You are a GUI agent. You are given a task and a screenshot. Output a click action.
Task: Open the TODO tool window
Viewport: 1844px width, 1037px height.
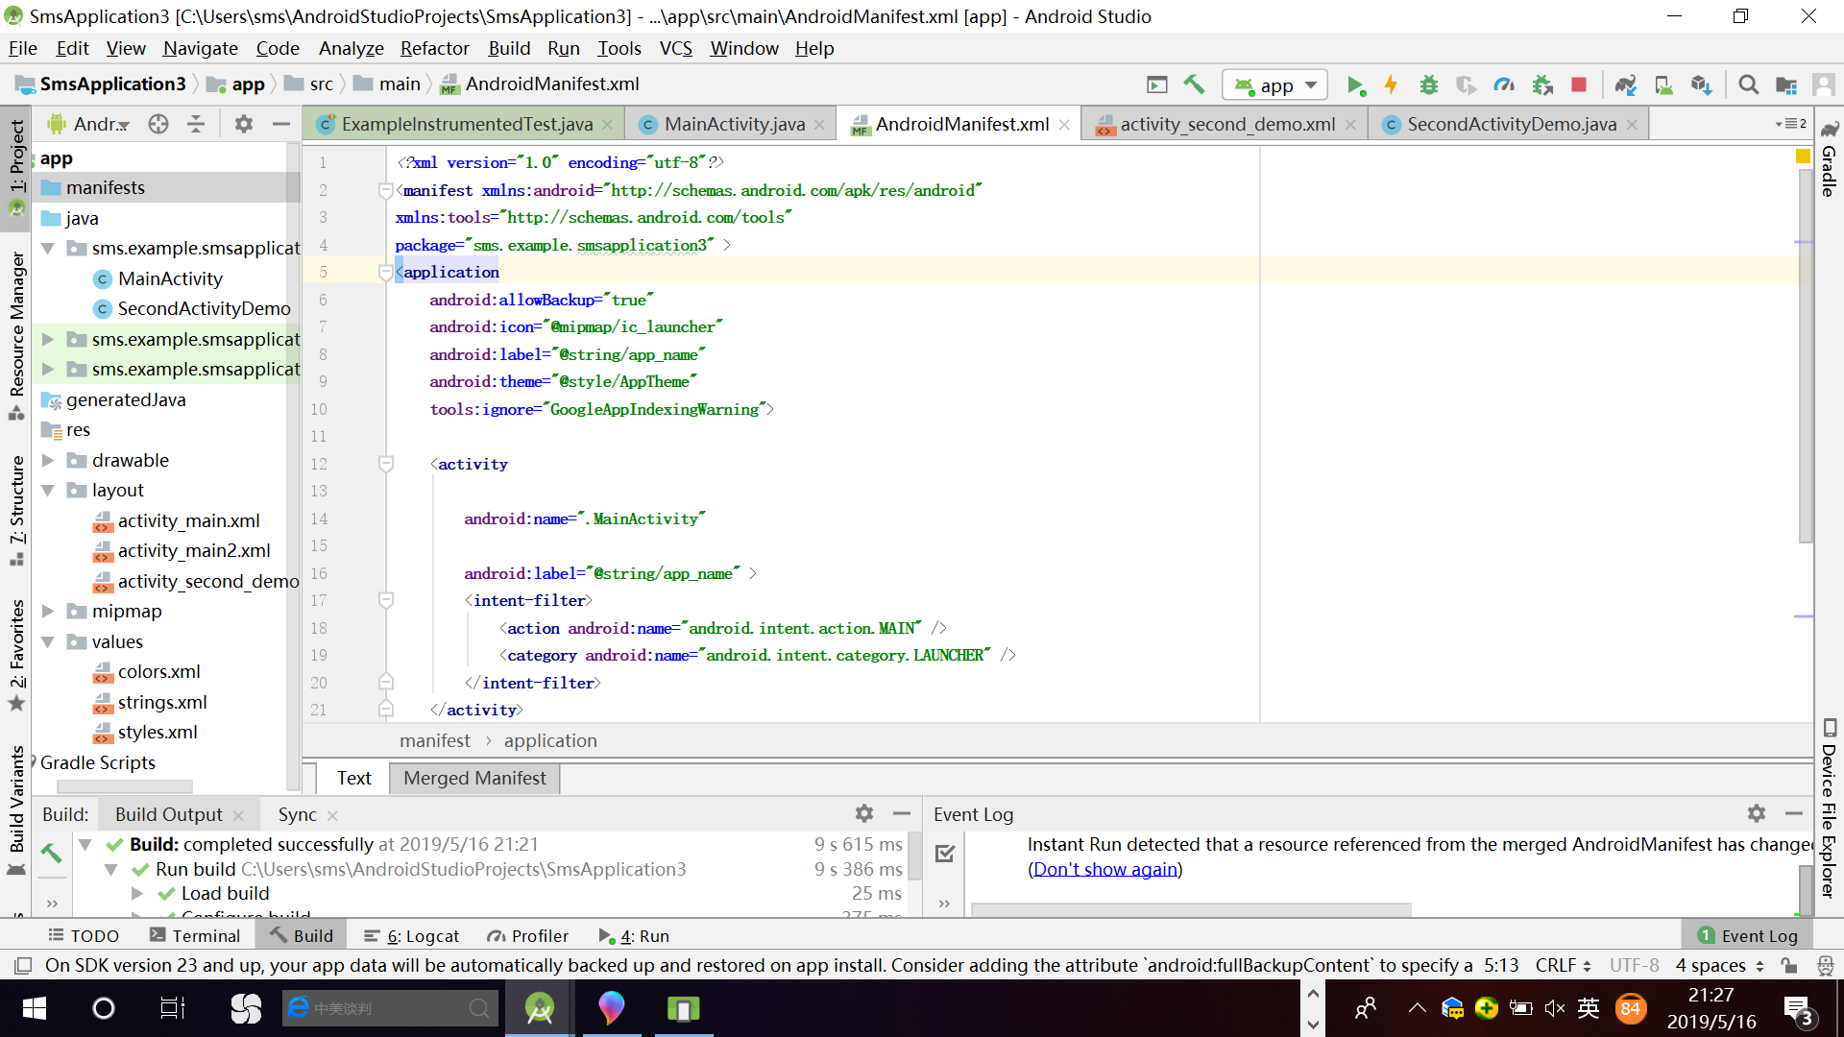(84, 935)
